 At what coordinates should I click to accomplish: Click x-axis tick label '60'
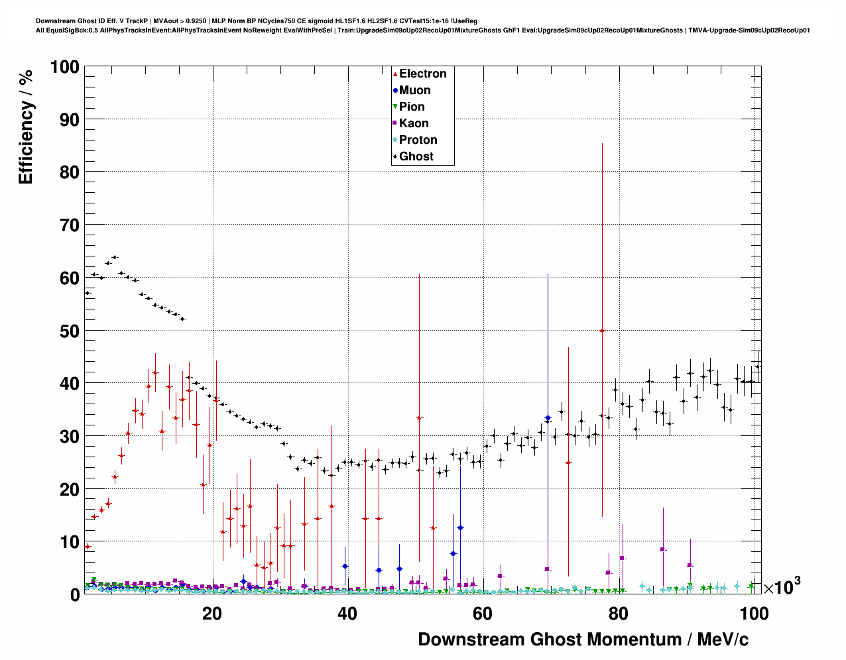point(483,614)
